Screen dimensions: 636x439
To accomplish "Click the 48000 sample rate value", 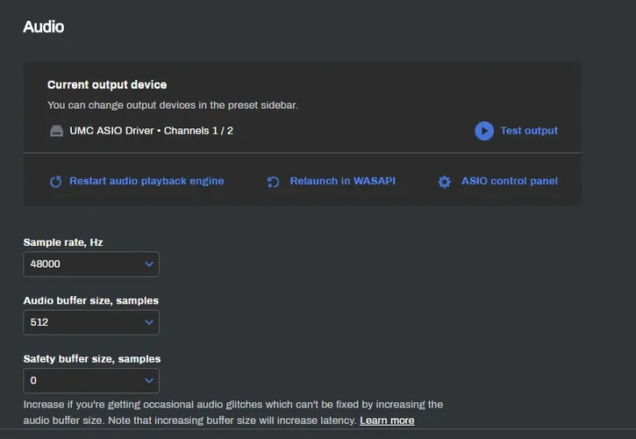I will [46, 264].
